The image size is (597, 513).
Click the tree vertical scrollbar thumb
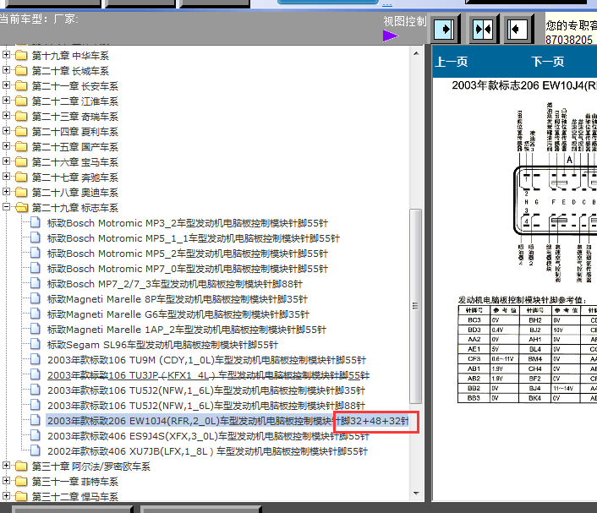[416, 306]
